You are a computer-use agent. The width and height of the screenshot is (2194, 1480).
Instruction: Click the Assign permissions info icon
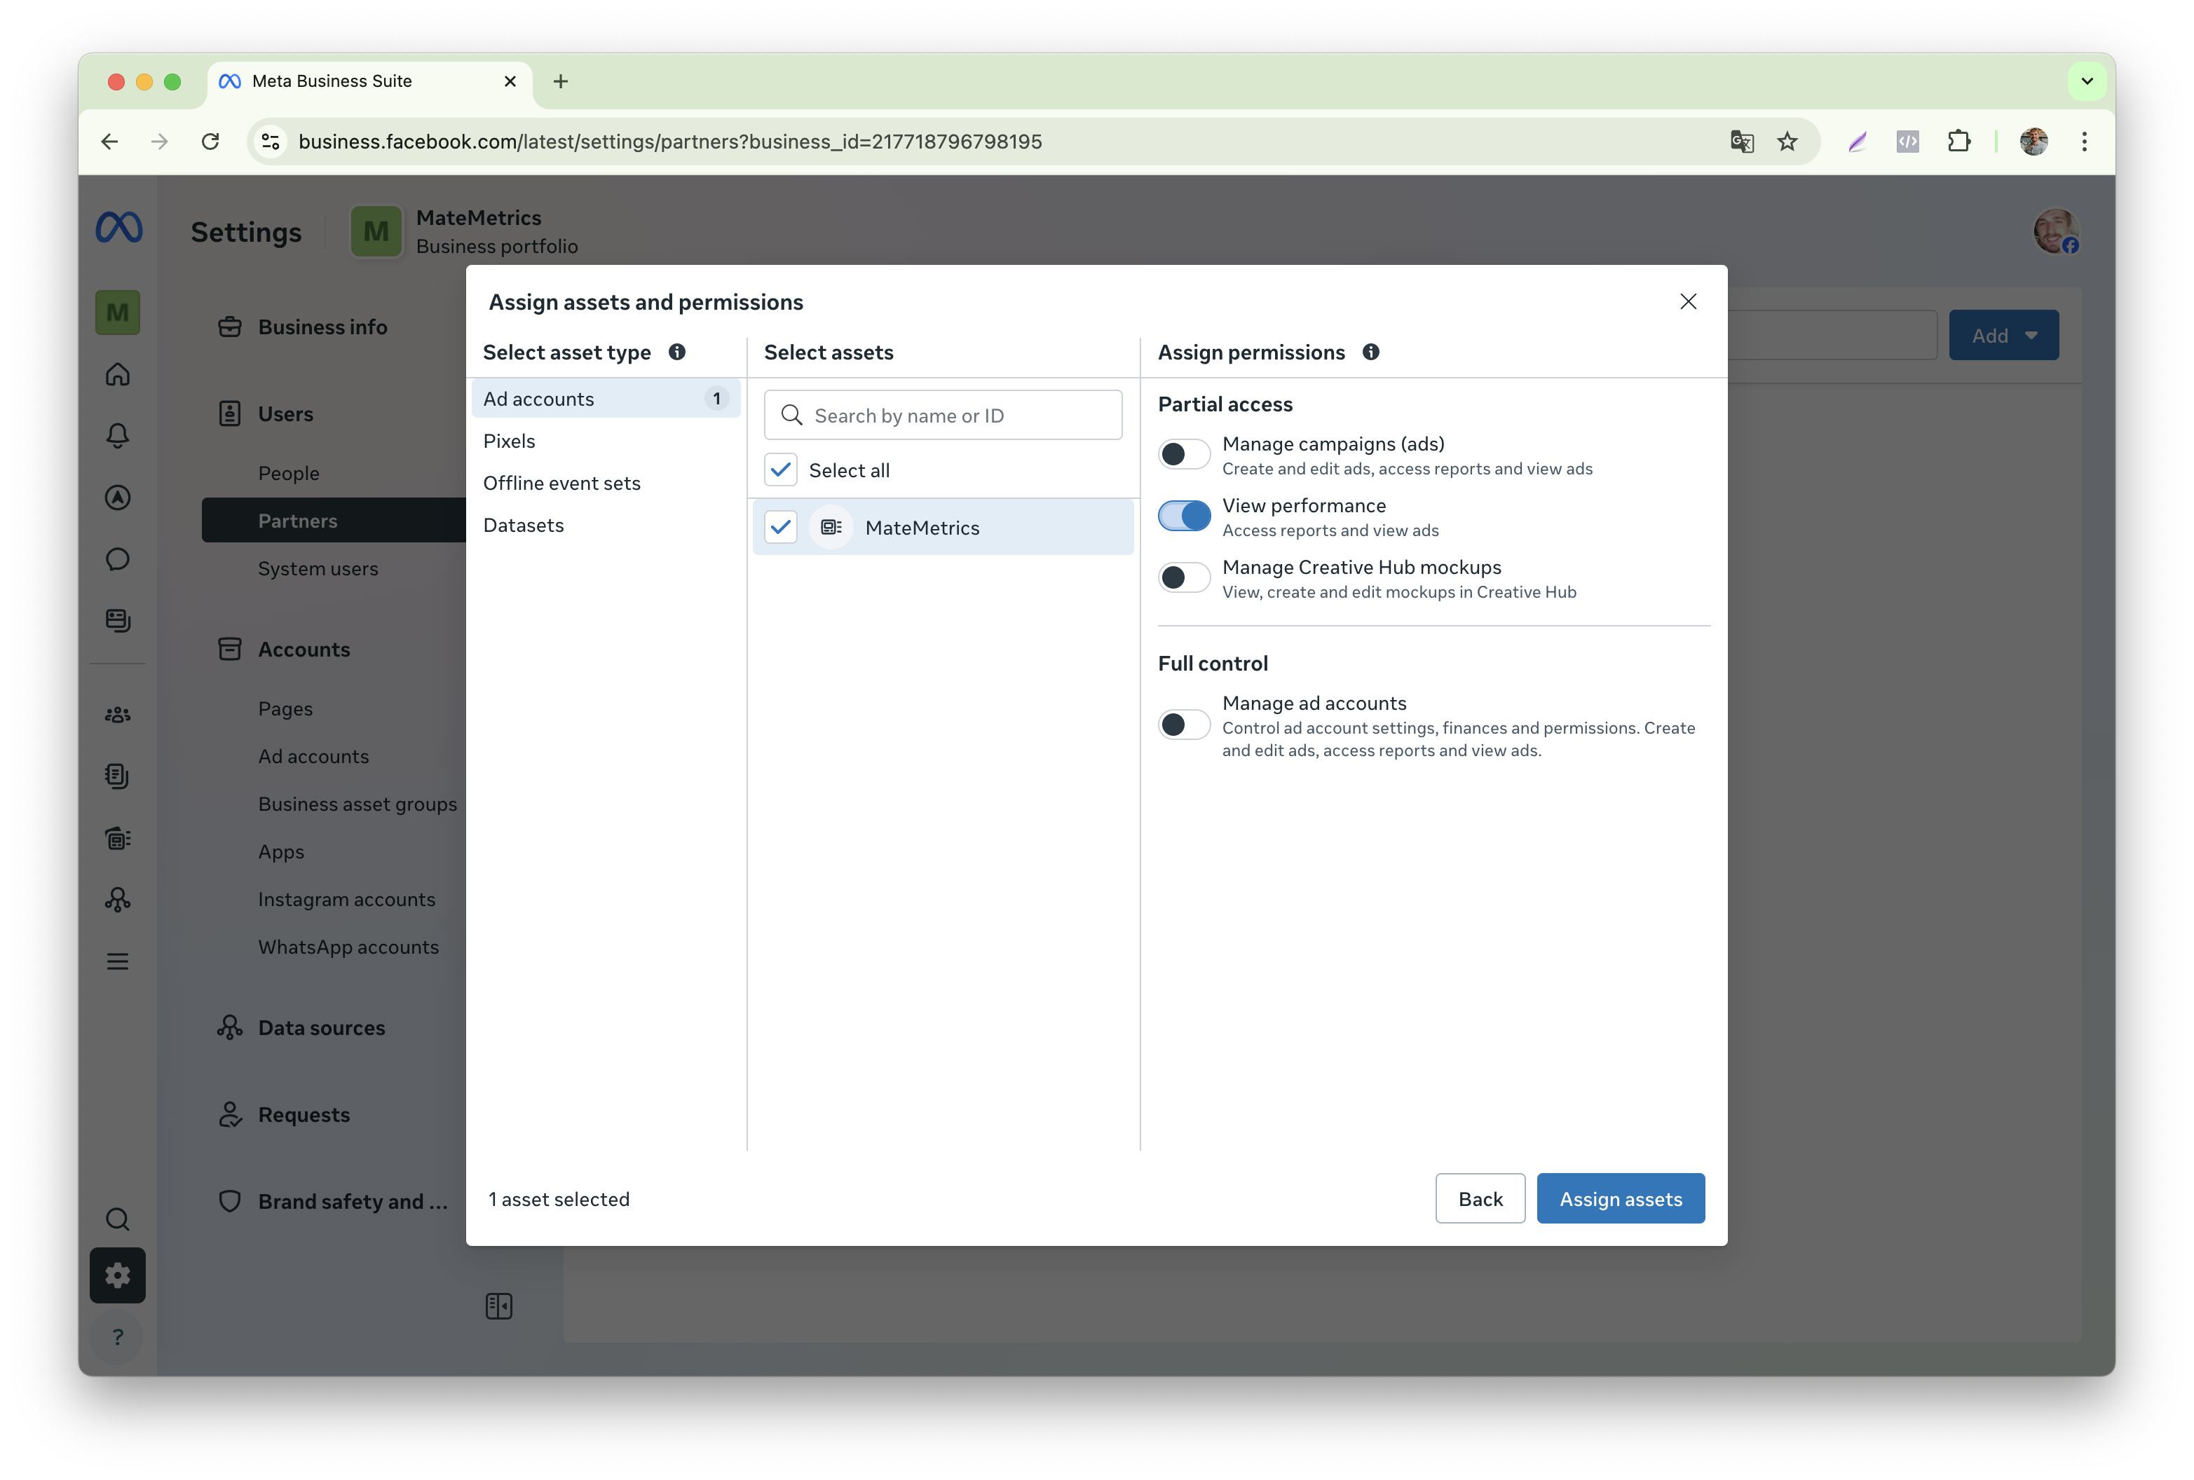click(x=1371, y=352)
